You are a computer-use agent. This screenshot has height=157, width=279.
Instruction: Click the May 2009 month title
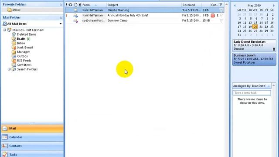point(254,6)
